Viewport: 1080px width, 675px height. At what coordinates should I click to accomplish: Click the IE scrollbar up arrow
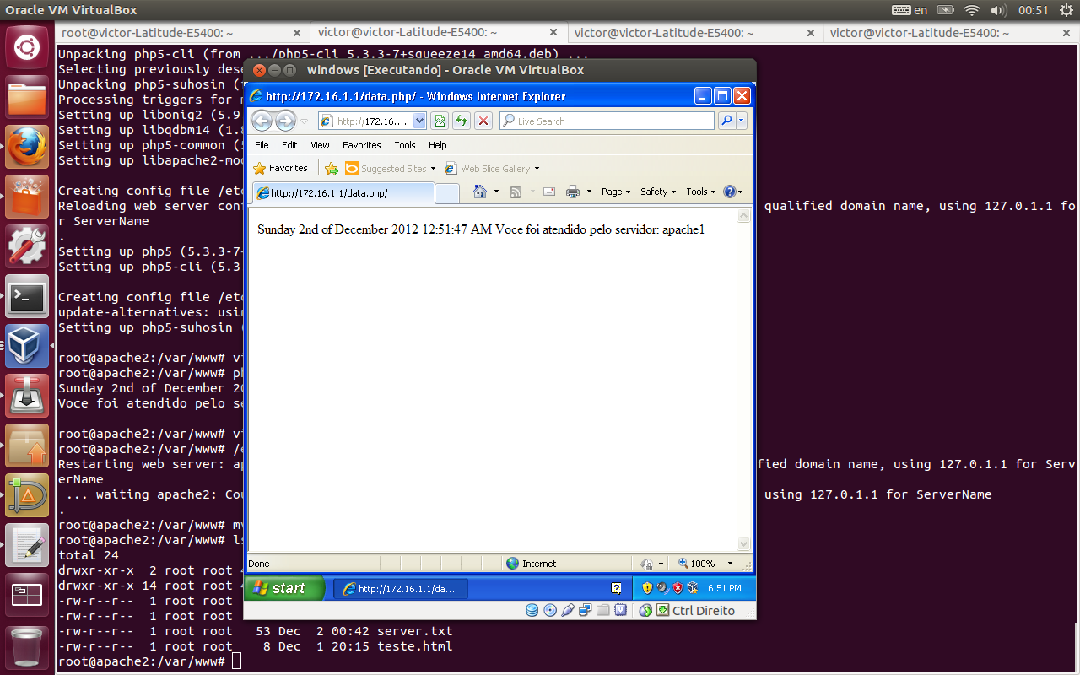click(744, 216)
